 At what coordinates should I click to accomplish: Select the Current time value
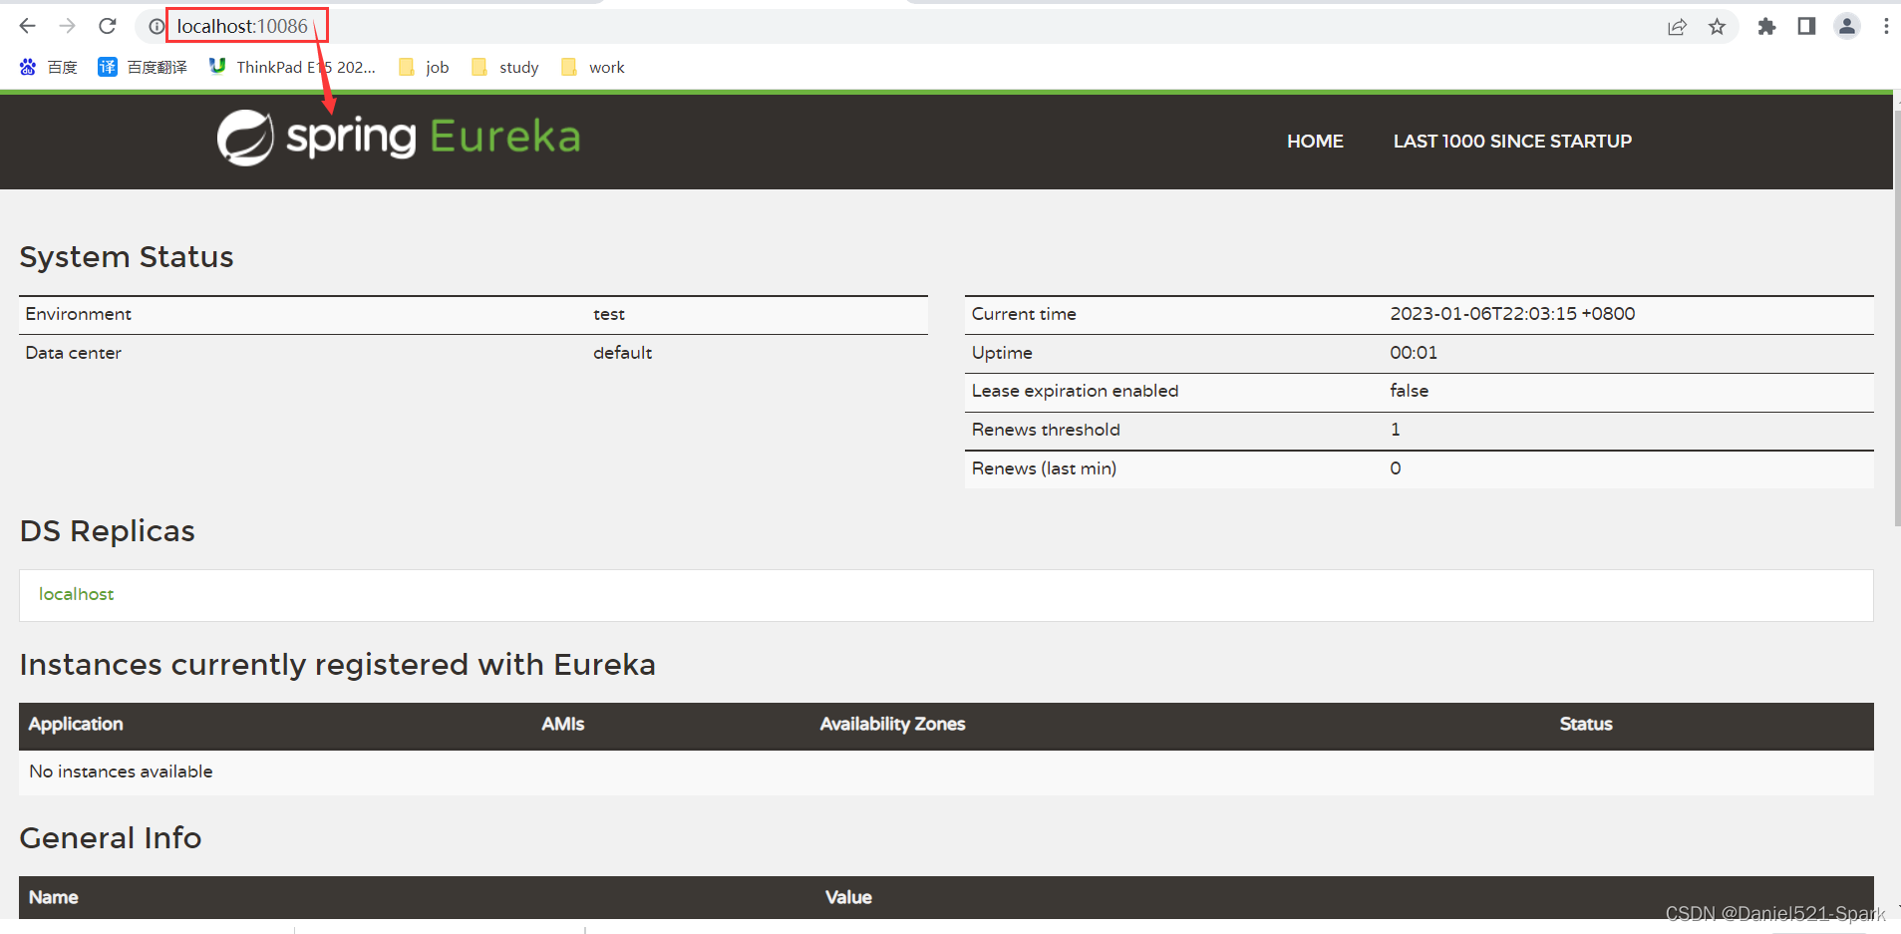pos(1512,314)
